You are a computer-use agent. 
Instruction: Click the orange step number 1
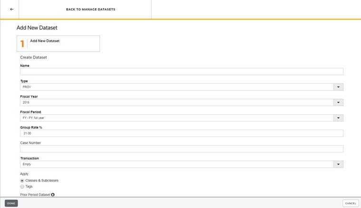22,44
